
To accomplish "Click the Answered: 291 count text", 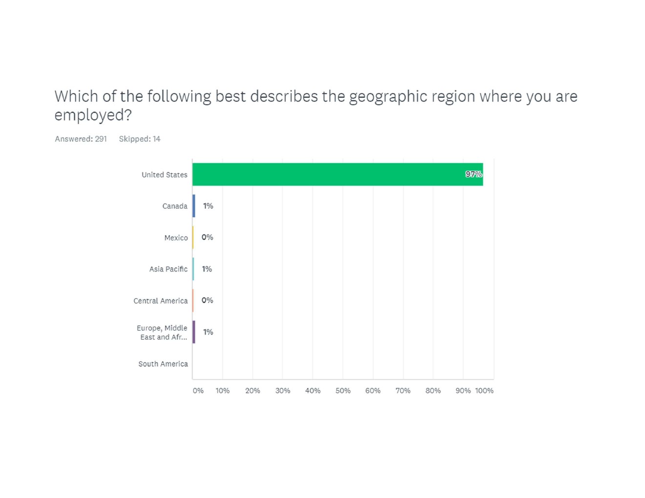I will (81, 139).
